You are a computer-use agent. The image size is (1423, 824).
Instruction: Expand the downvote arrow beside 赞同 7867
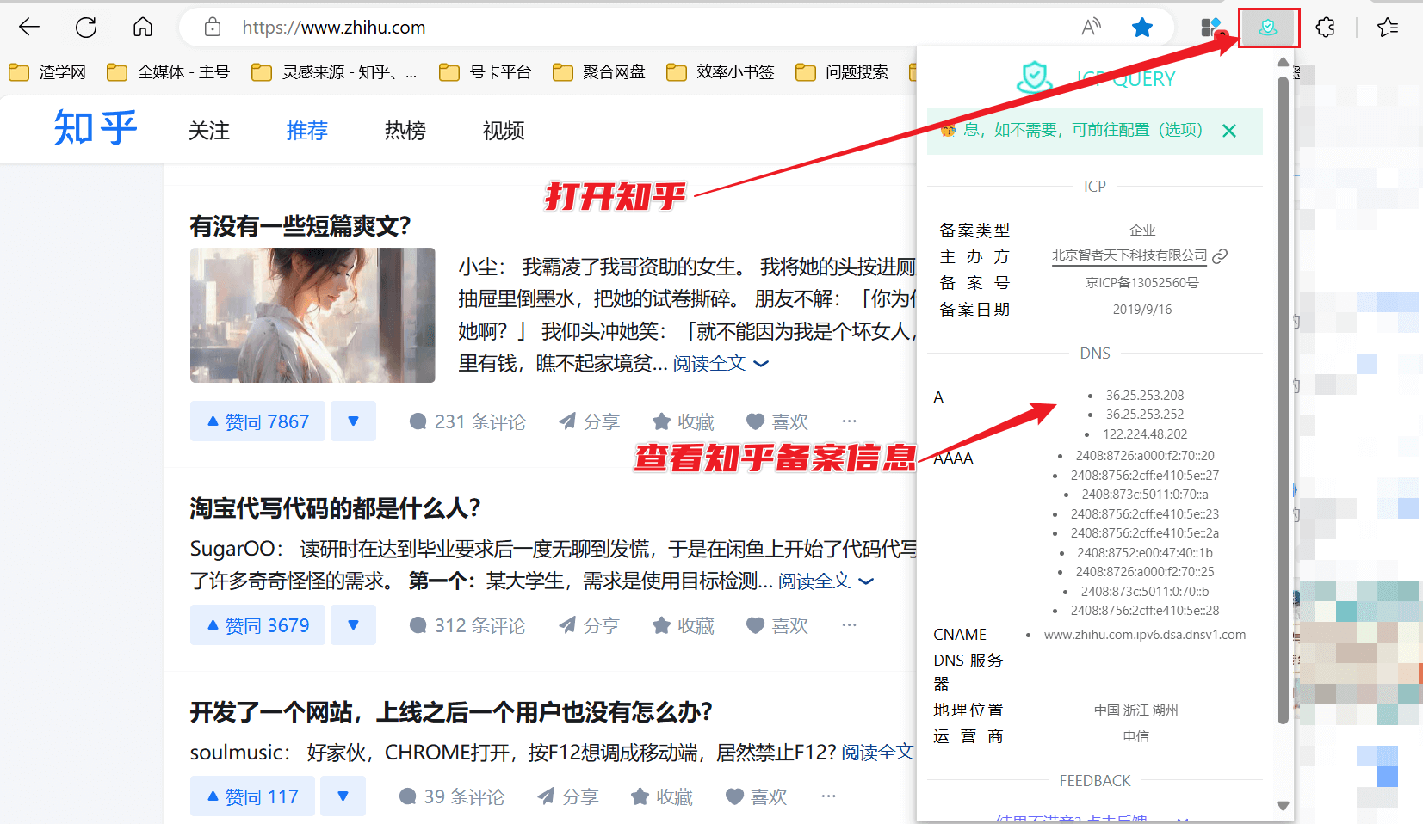[x=353, y=421]
